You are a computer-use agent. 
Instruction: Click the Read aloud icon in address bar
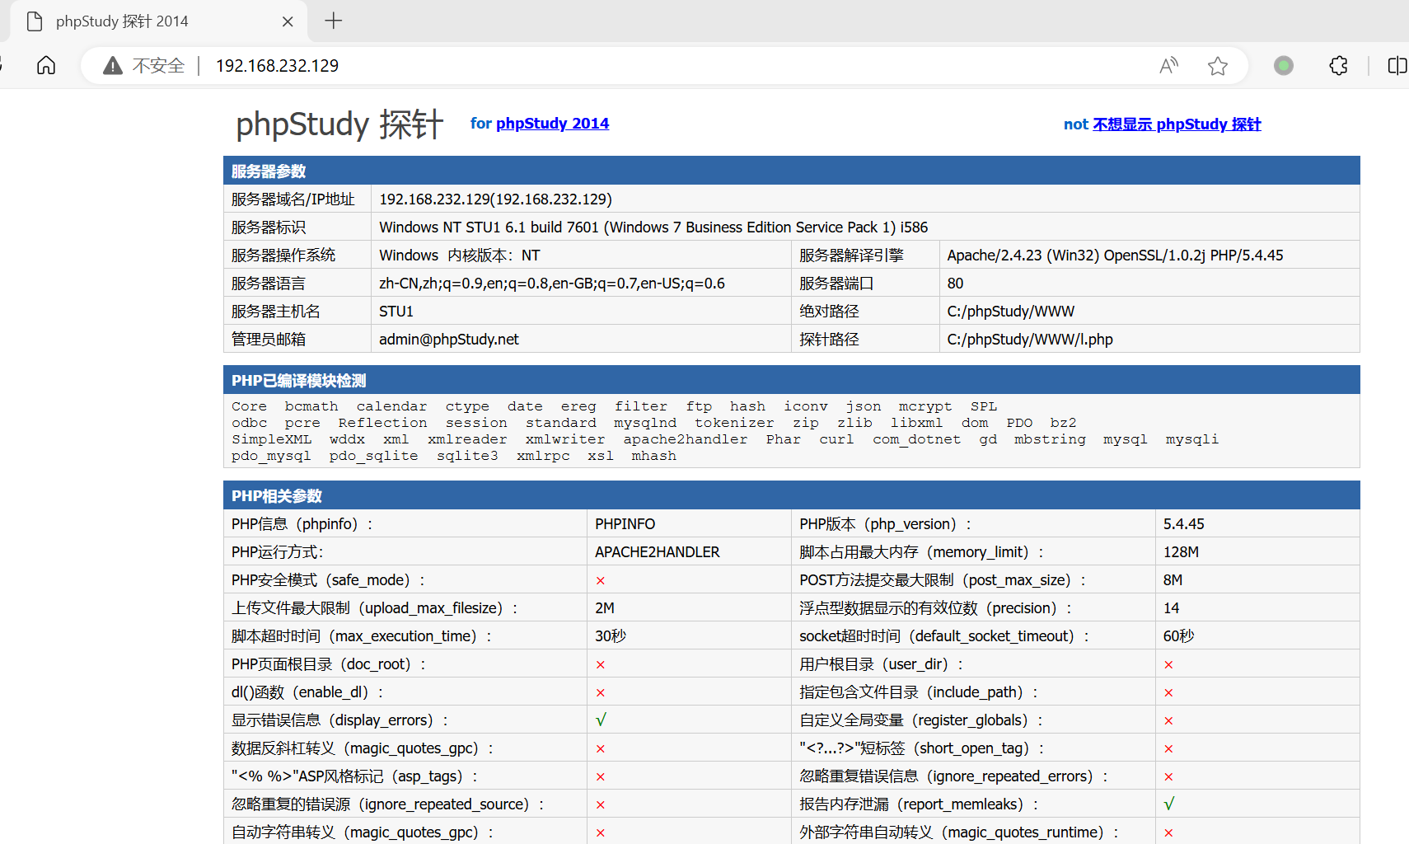[1168, 65]
